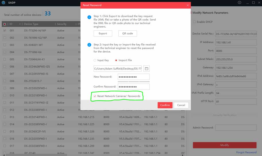262x156 pixels.
Task: Enable DHCP checkbox
Action: [194, 22]
